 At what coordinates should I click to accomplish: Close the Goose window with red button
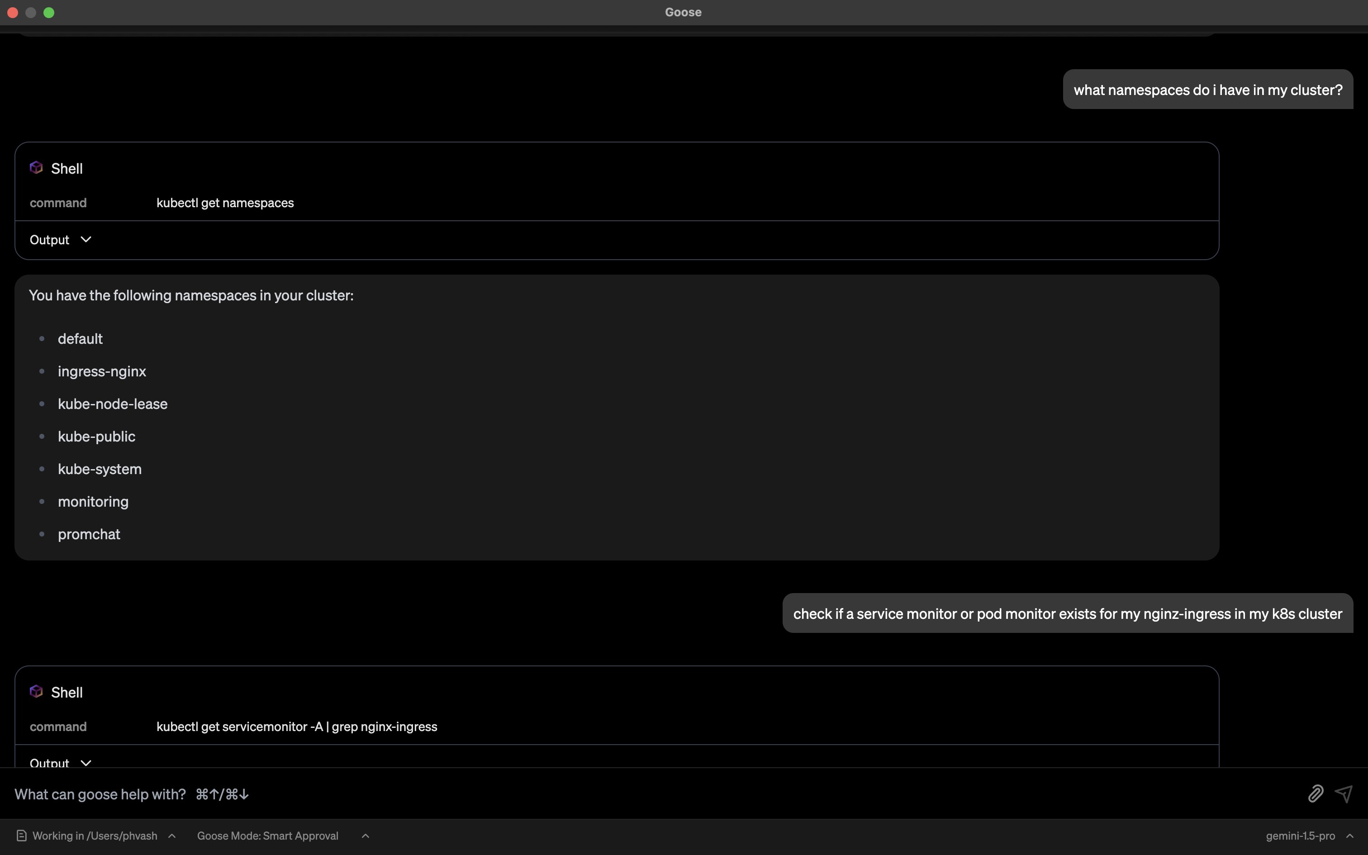click(x=13, y=13)
